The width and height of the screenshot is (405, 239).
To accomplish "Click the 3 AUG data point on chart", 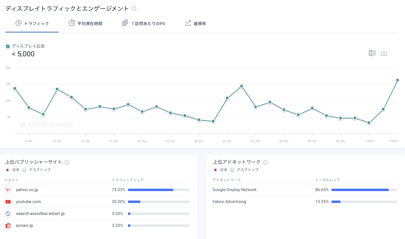I will tap(397, 80).
